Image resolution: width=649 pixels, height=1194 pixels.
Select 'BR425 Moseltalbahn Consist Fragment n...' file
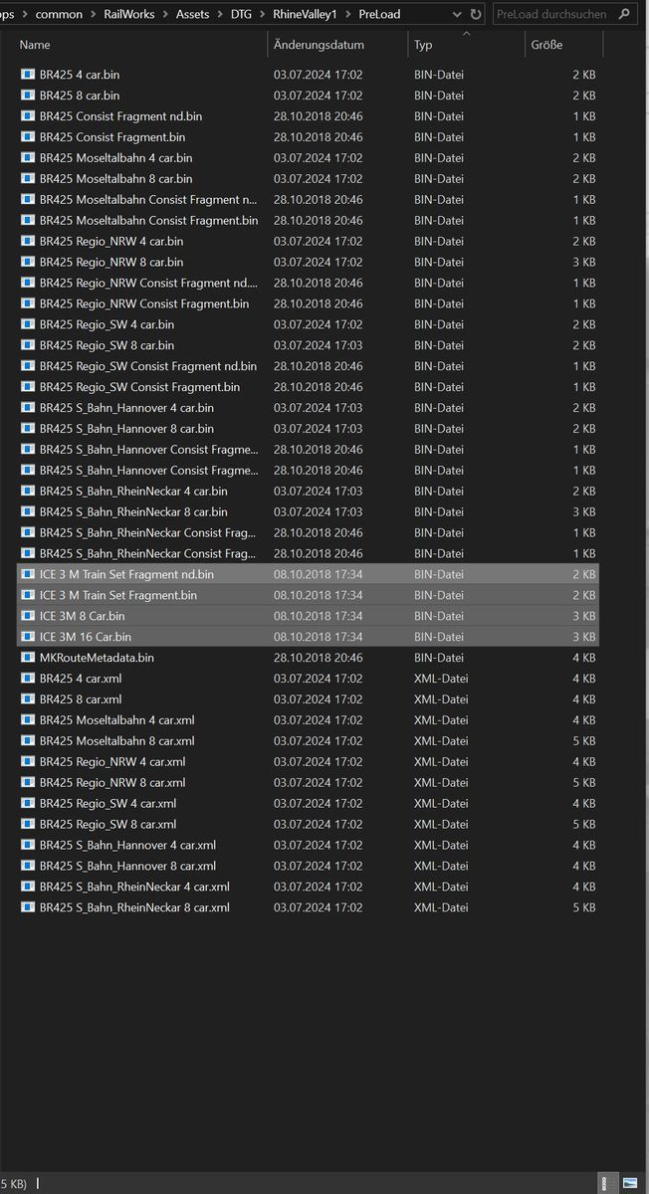tap(148, 200)
